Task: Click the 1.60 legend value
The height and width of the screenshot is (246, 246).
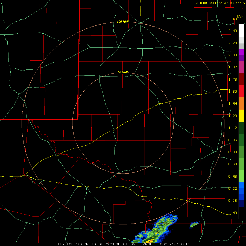Action: [233, 92]
